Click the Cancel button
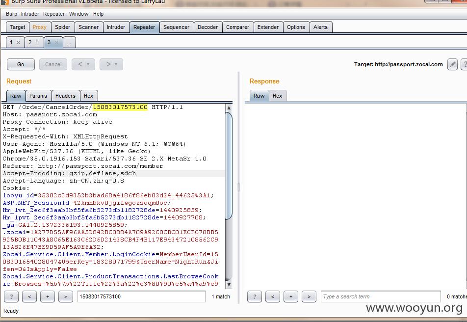467x322 pixels. pyautogui.click(x=53, y=64)
